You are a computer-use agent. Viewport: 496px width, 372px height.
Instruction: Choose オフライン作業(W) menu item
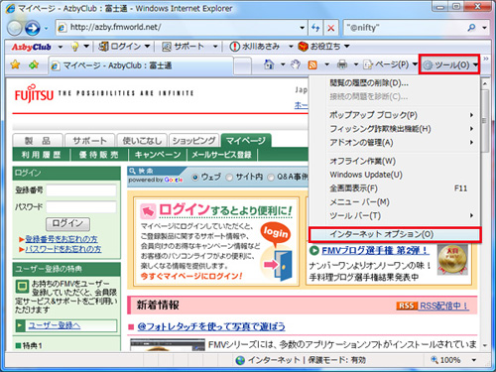tap(394, 161)
